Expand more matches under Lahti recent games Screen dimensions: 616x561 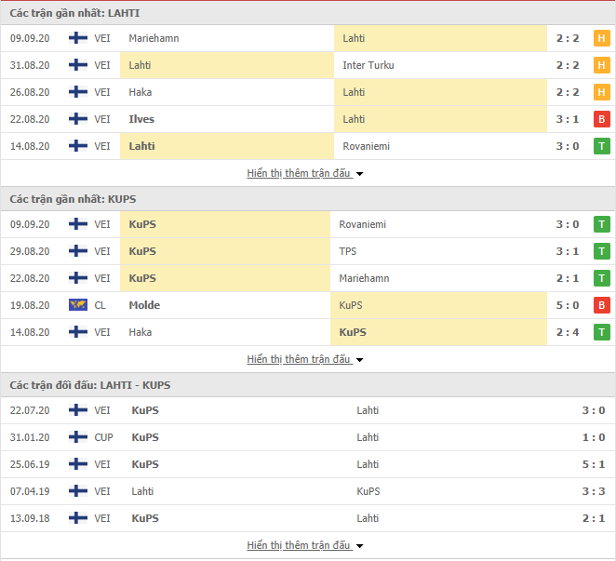305,173
